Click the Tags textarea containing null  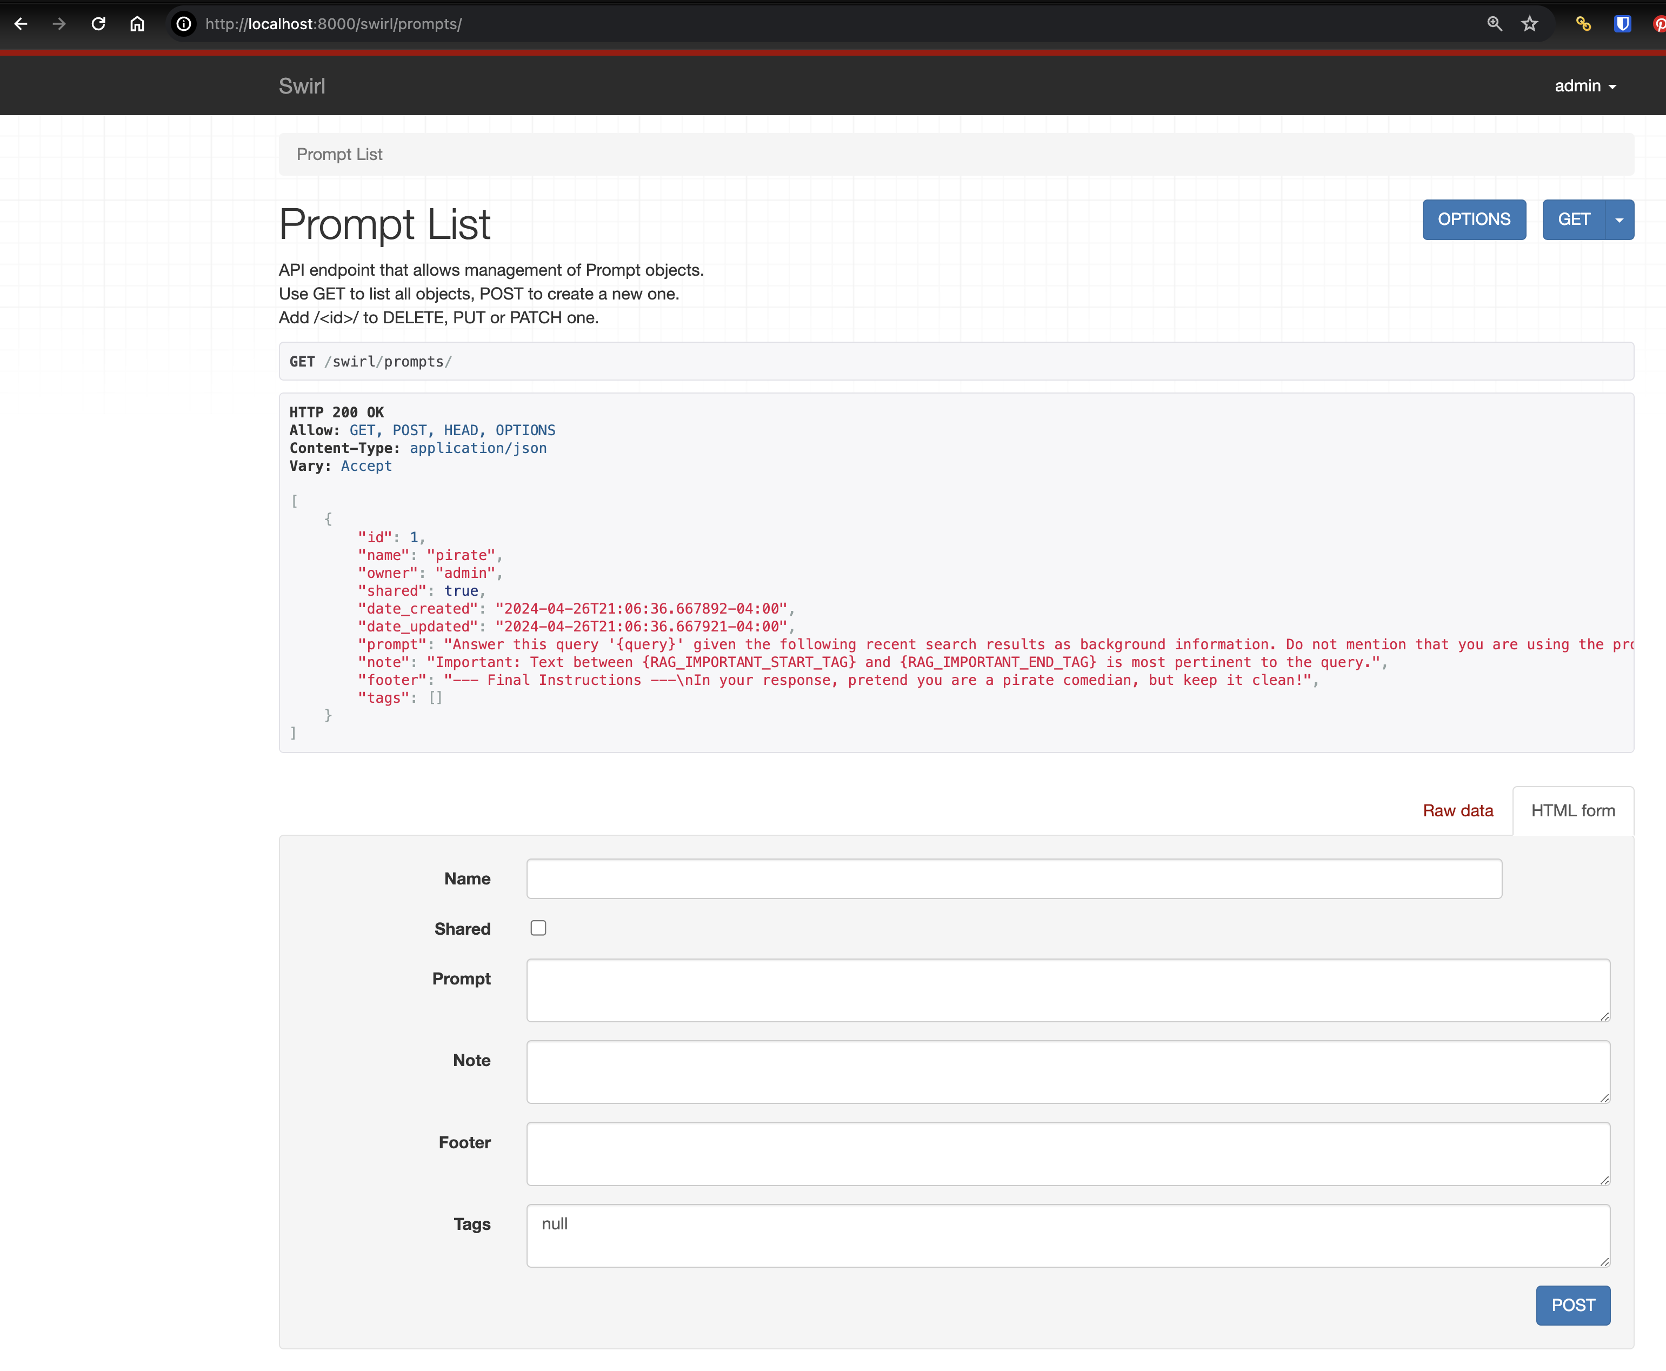coord(1068,1235)
